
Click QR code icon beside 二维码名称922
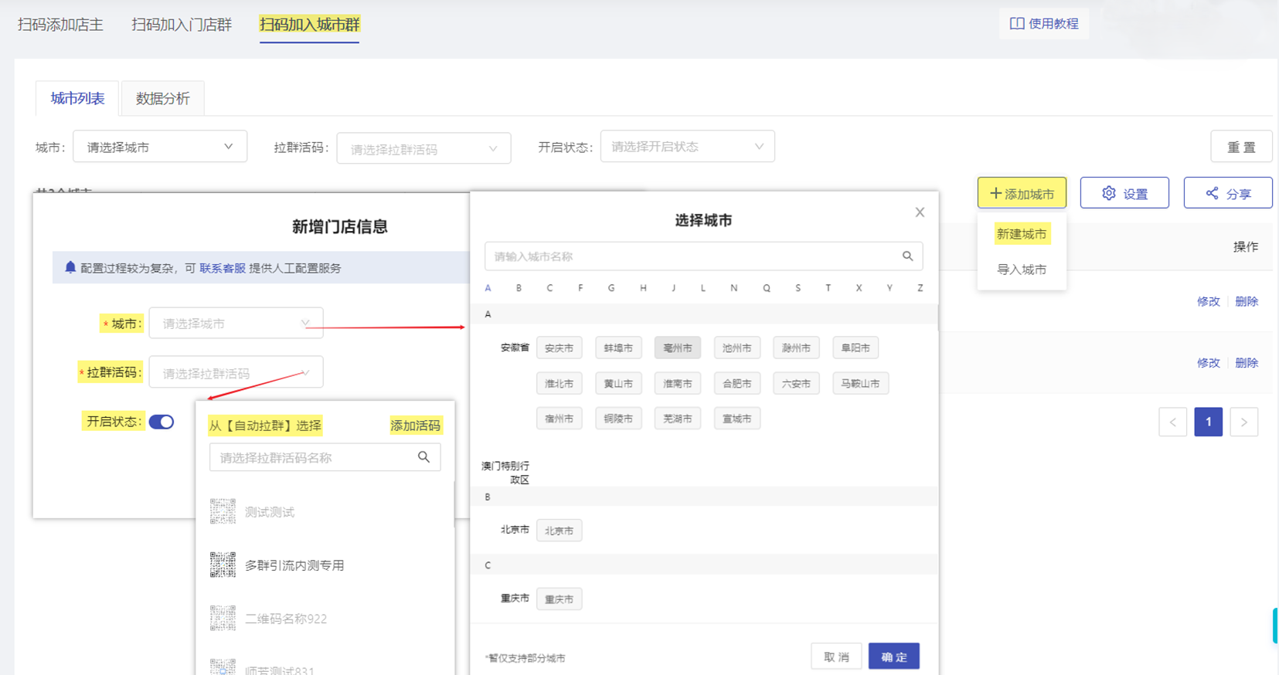pyautogui.click(x=223, y=618)
